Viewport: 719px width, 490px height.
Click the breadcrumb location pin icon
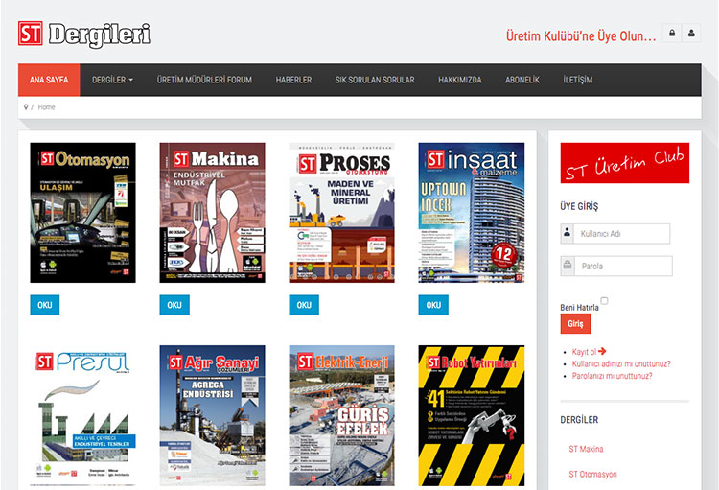point(26,106)
